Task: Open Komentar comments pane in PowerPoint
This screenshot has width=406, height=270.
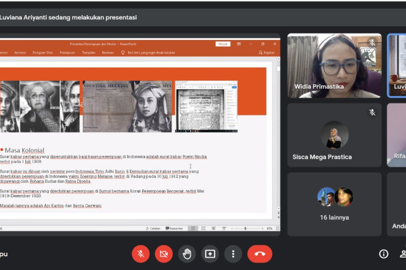Action: tap(174, 228)
